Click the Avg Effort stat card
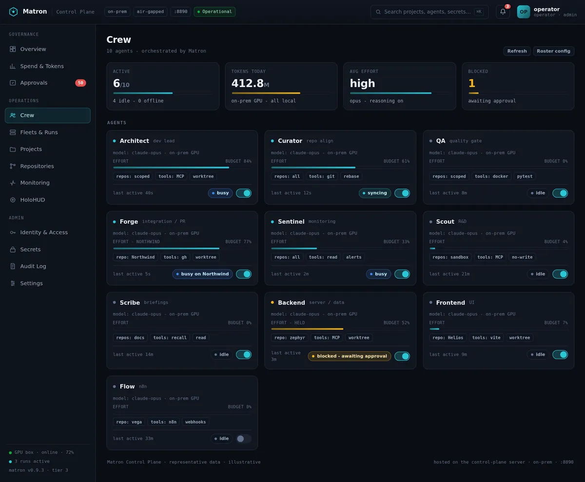Viewport: 585px width, 482px height. [x=400, y=86]
